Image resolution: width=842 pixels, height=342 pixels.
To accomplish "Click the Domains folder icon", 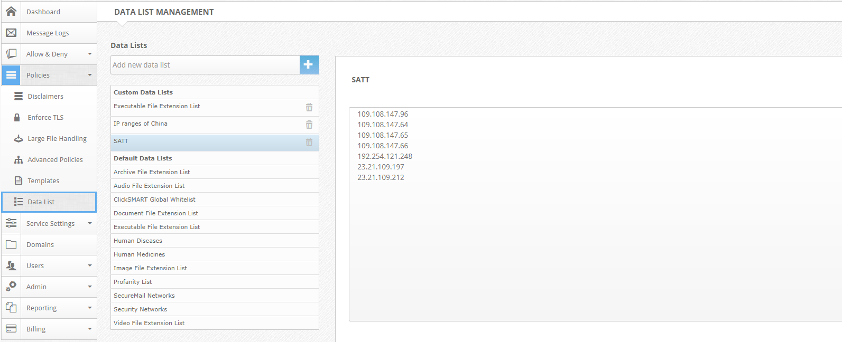I will pos(11,244).
